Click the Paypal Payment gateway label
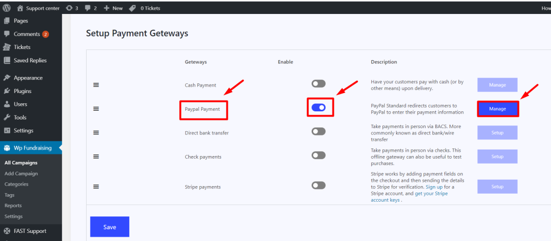The height and width of the screenshot is (241, 551). 202,109
